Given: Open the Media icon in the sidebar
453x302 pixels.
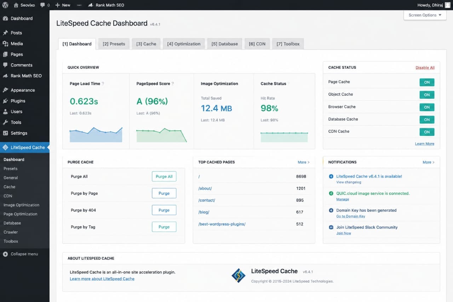Looking at the screenshot, I should tap(5, 44).
